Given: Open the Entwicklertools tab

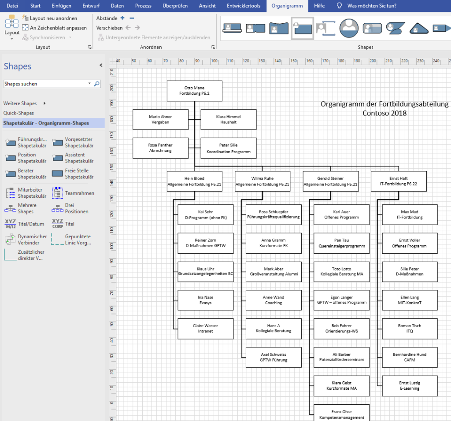Looking at the screenshot, I should click(x=243, y=6).
